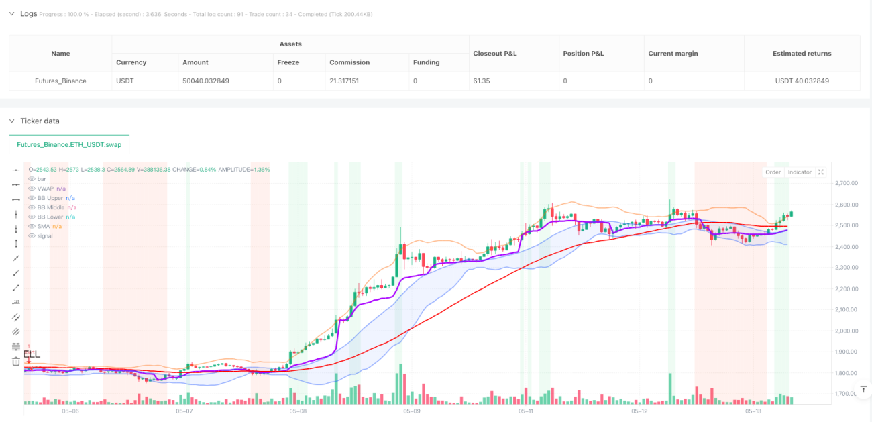Image resolution: width=872 pixels, height=422 pixels.
Task: Hide the signal series eye icon
Action: [x=32, y=235]
